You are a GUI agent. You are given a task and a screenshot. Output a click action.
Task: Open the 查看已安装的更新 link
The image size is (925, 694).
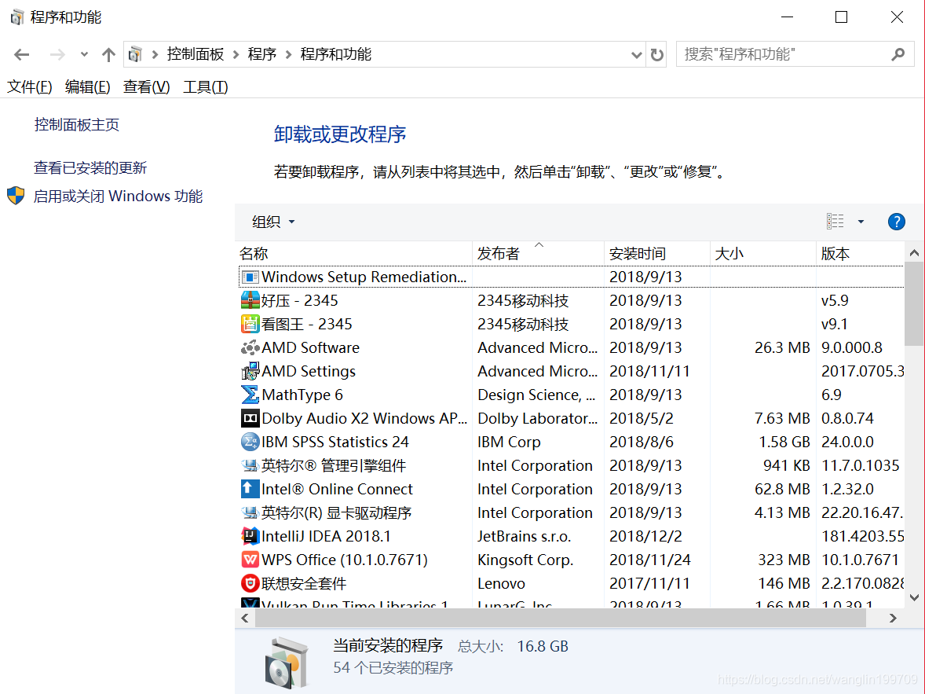90,167
